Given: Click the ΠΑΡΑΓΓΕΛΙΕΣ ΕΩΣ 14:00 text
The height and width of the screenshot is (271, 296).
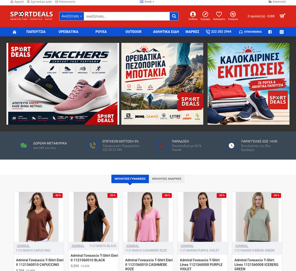Looking at the screenshot, I should click(x=259, y=141).
